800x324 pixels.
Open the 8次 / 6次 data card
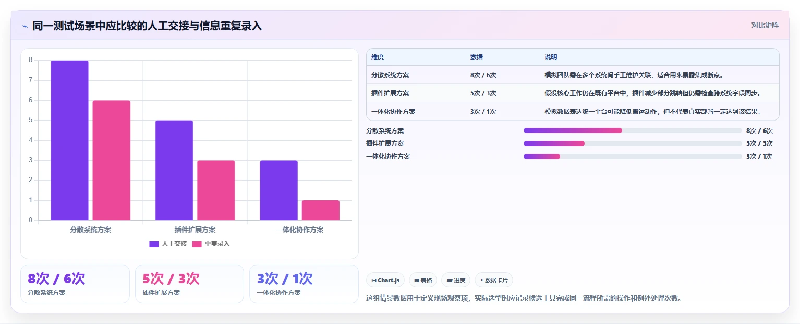[75, 284]
